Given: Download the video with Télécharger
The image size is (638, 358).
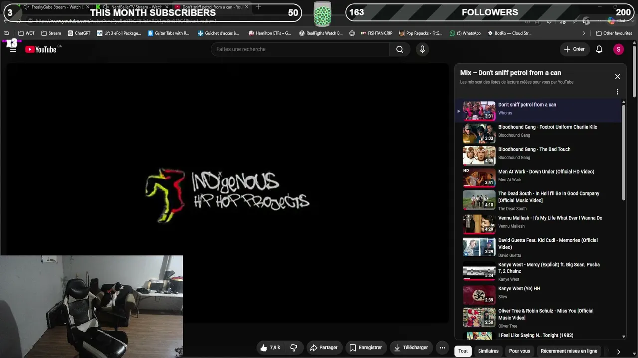Looking at the screenshot, I should coord(410,348).
